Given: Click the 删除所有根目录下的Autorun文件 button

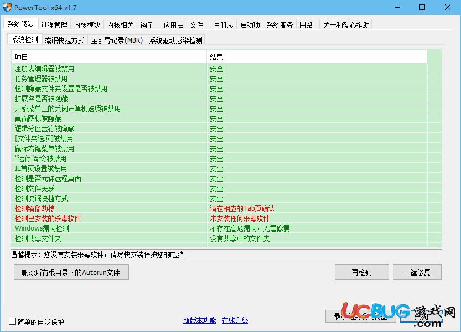Looking at the screenshot, I should pos(71,273).
